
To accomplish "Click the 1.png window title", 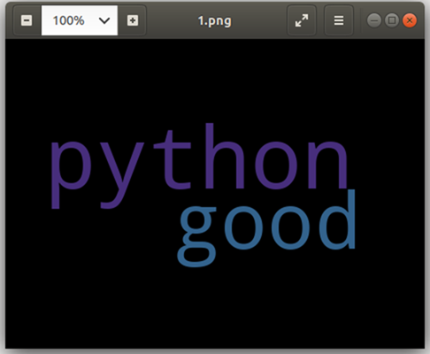I will coord(214,21).
